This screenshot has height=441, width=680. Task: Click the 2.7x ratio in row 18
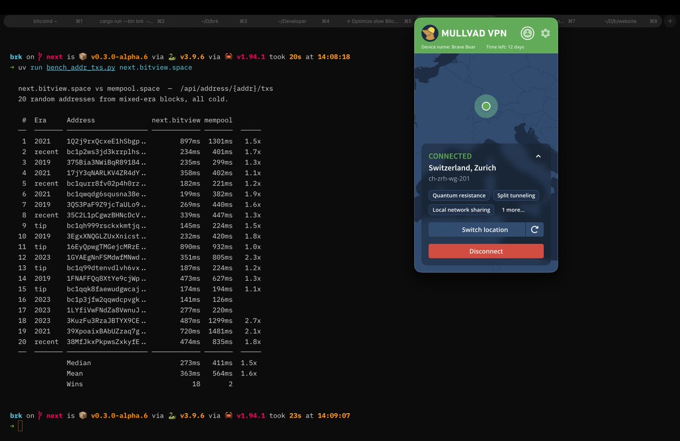[x=253, y=321]
